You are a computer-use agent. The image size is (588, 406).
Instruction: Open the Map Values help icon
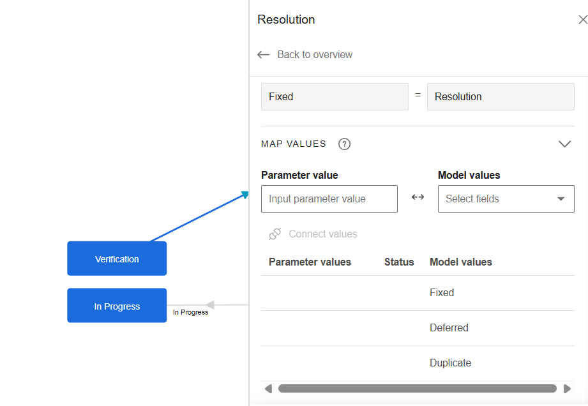pos(344,144)
